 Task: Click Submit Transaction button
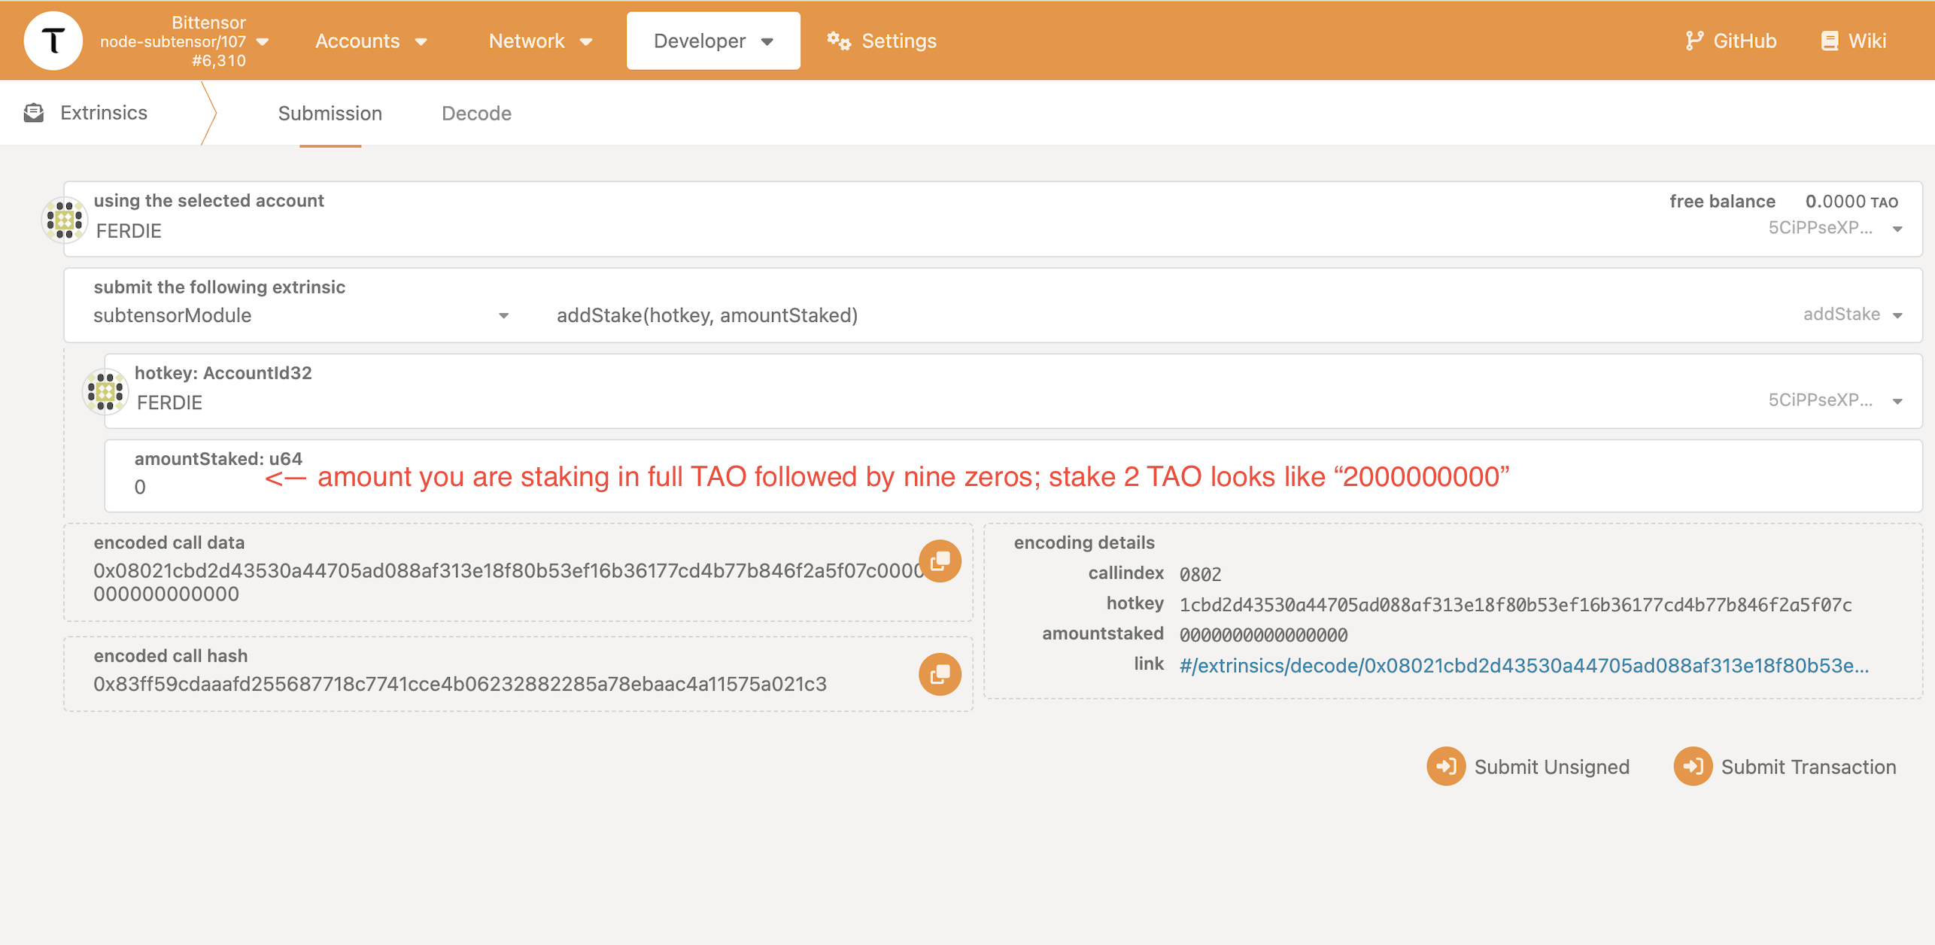point(1792,766)
